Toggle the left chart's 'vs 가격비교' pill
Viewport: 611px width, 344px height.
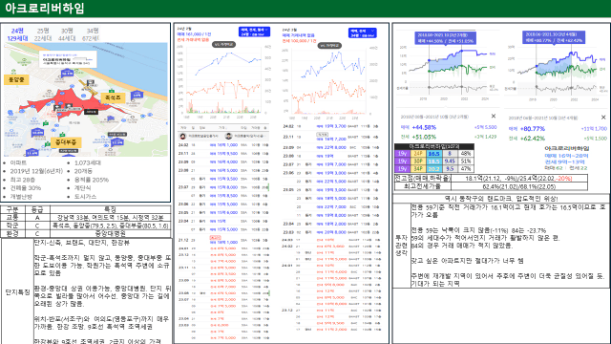pos(223,45)
